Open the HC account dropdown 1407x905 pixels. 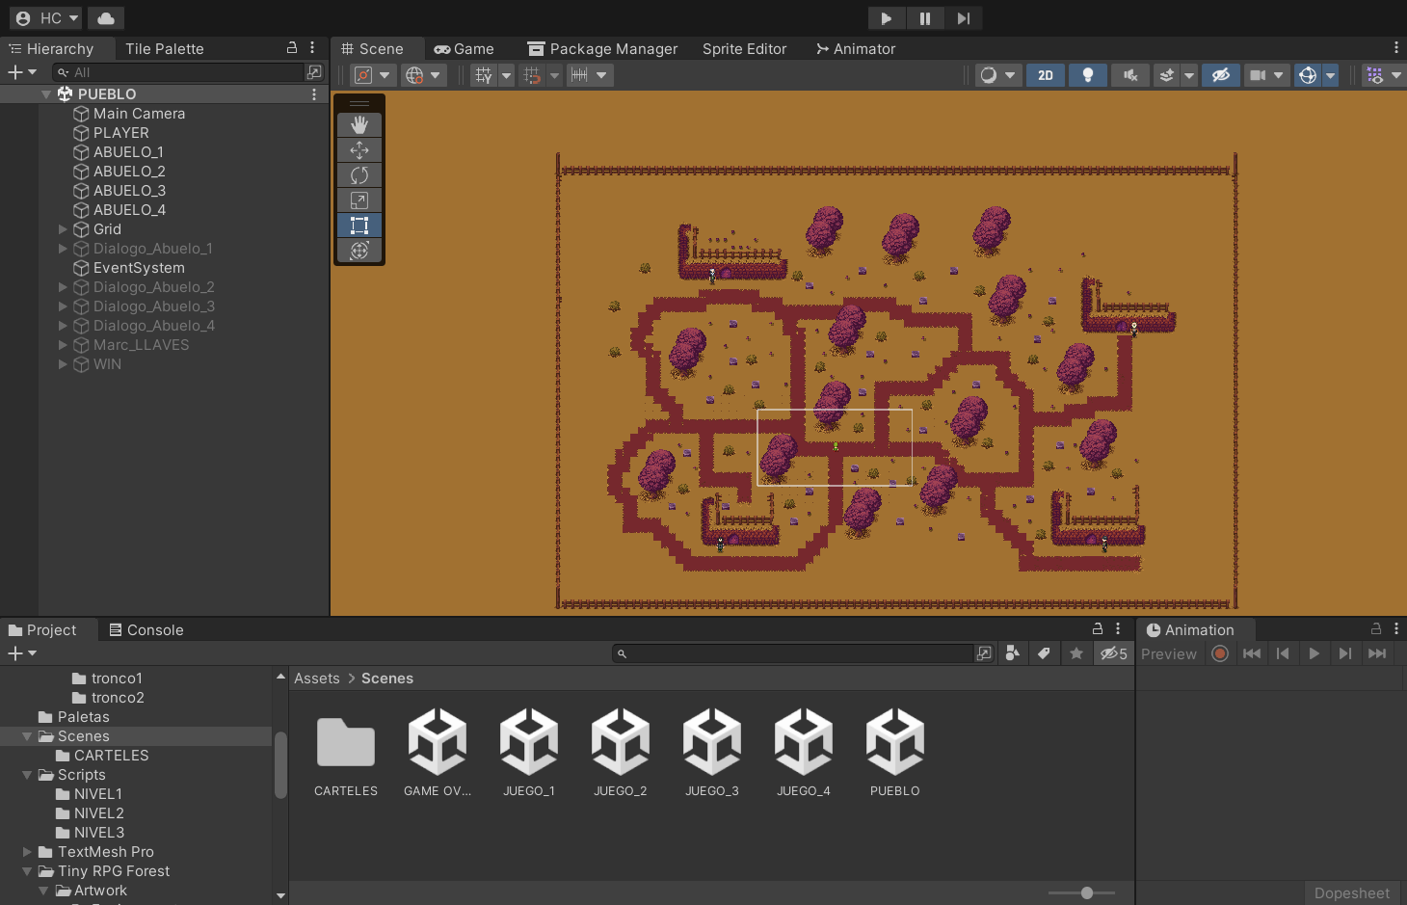tap(47, 18)
